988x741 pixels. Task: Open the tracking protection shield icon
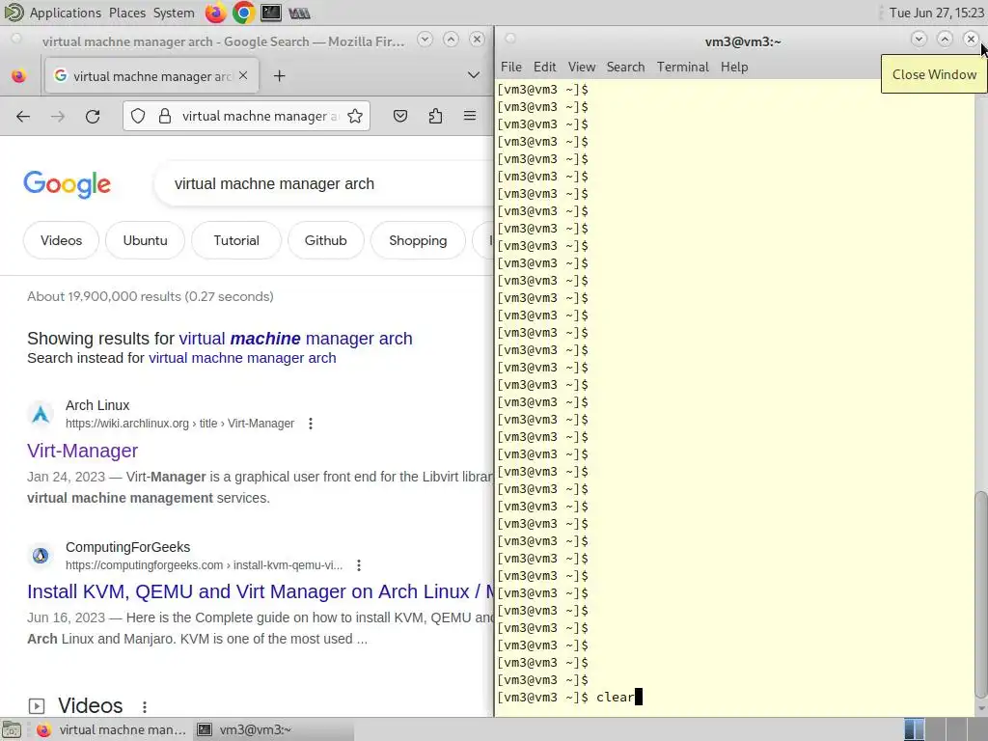[138, 116]
